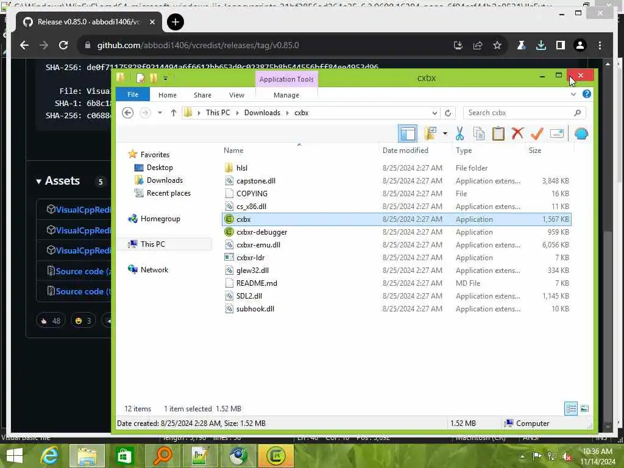Viewport: 624px width, 468px height.
Task: Click the smiley 3 reaction button
Action: (x=83, y=321)
